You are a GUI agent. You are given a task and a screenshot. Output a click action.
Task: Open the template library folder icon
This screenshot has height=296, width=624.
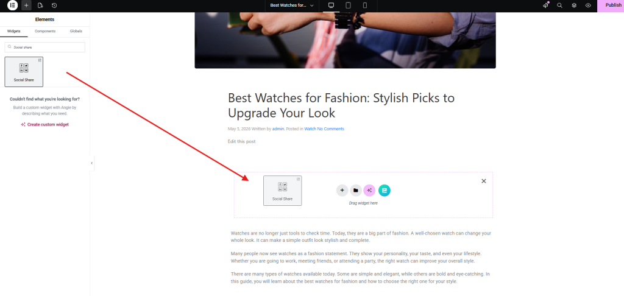pyautogui.click(x=356, y=191)
